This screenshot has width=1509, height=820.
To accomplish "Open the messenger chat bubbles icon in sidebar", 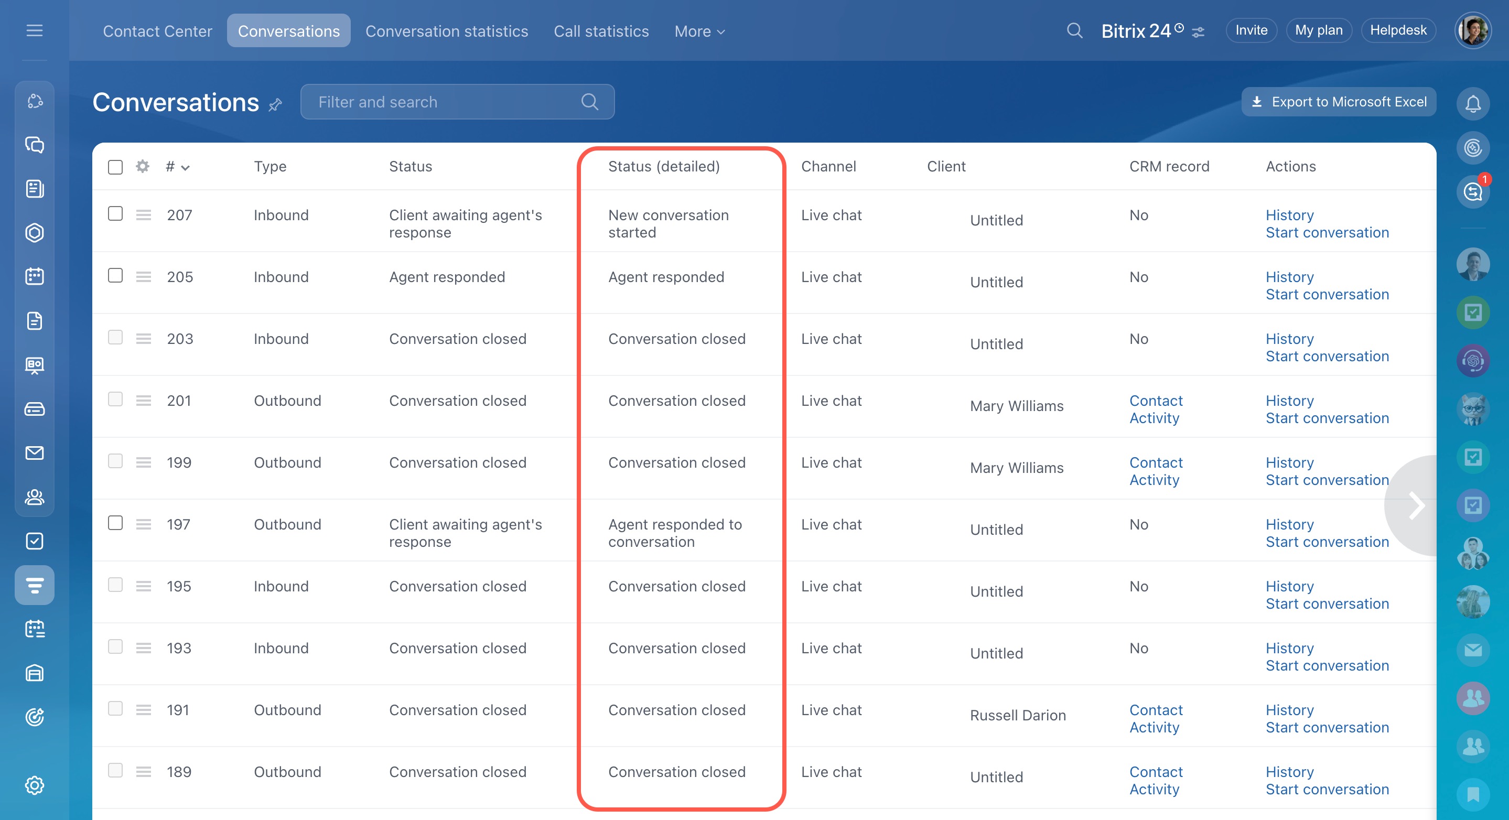I will point(35,145).
